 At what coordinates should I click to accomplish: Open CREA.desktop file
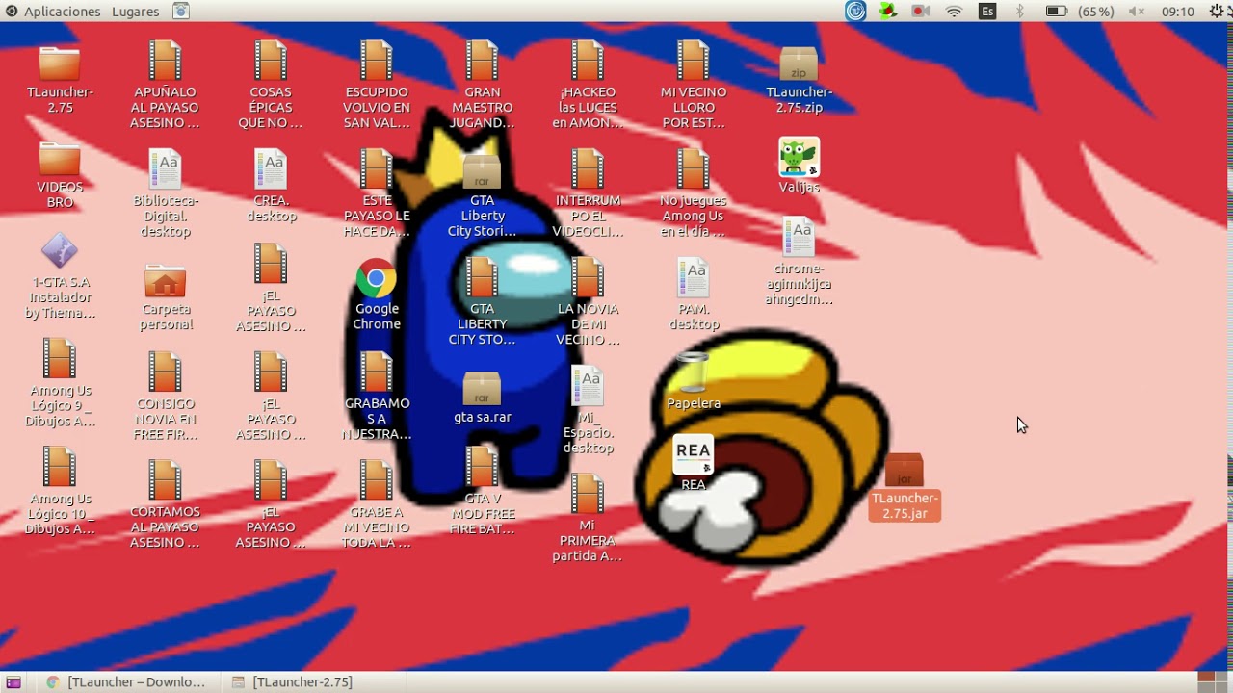271,169
